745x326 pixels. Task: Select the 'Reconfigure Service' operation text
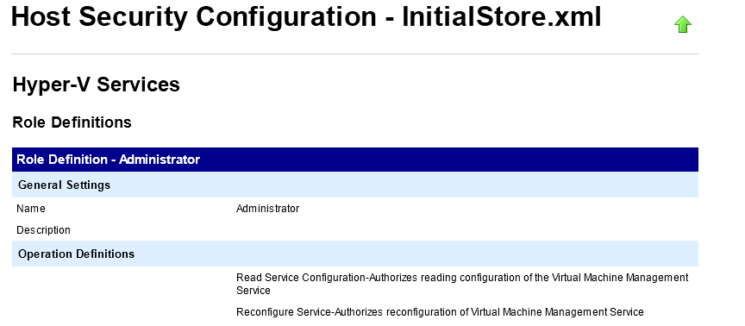(440, 312)
